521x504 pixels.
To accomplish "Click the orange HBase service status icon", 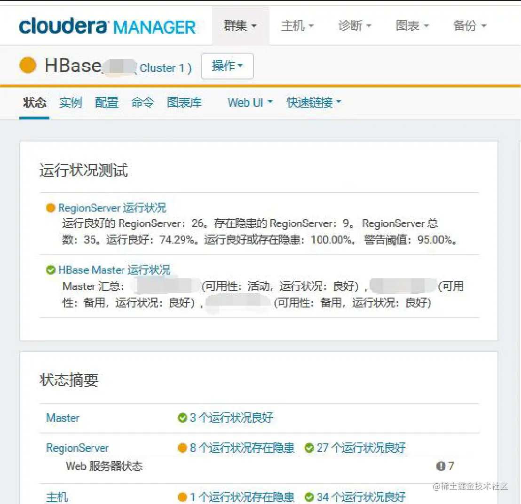I will point(28,65).
